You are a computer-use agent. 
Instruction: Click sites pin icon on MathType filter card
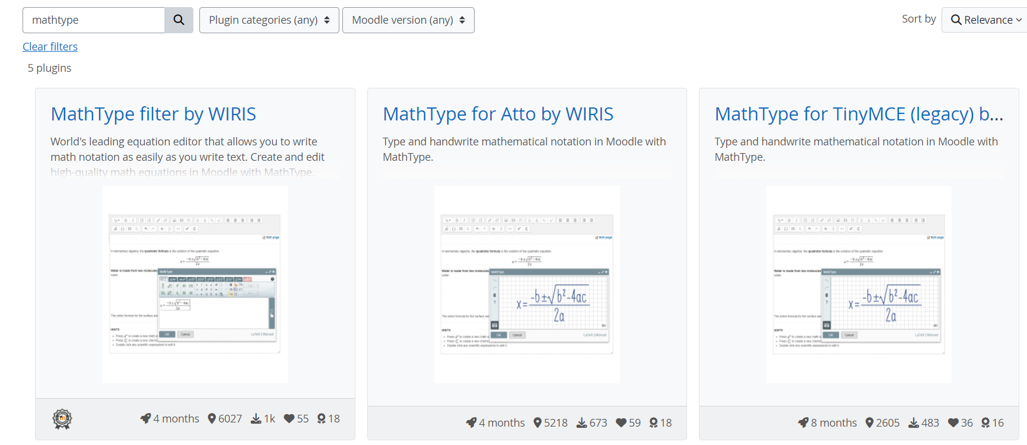pos(212,418)
